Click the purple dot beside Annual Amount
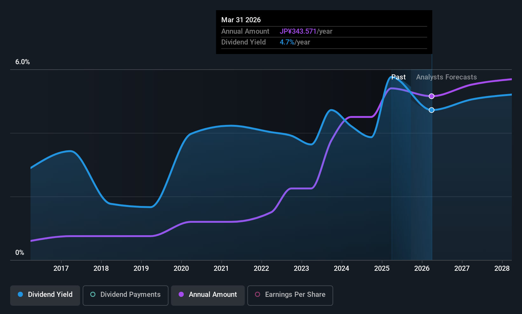522x314 pixels. 181,295
